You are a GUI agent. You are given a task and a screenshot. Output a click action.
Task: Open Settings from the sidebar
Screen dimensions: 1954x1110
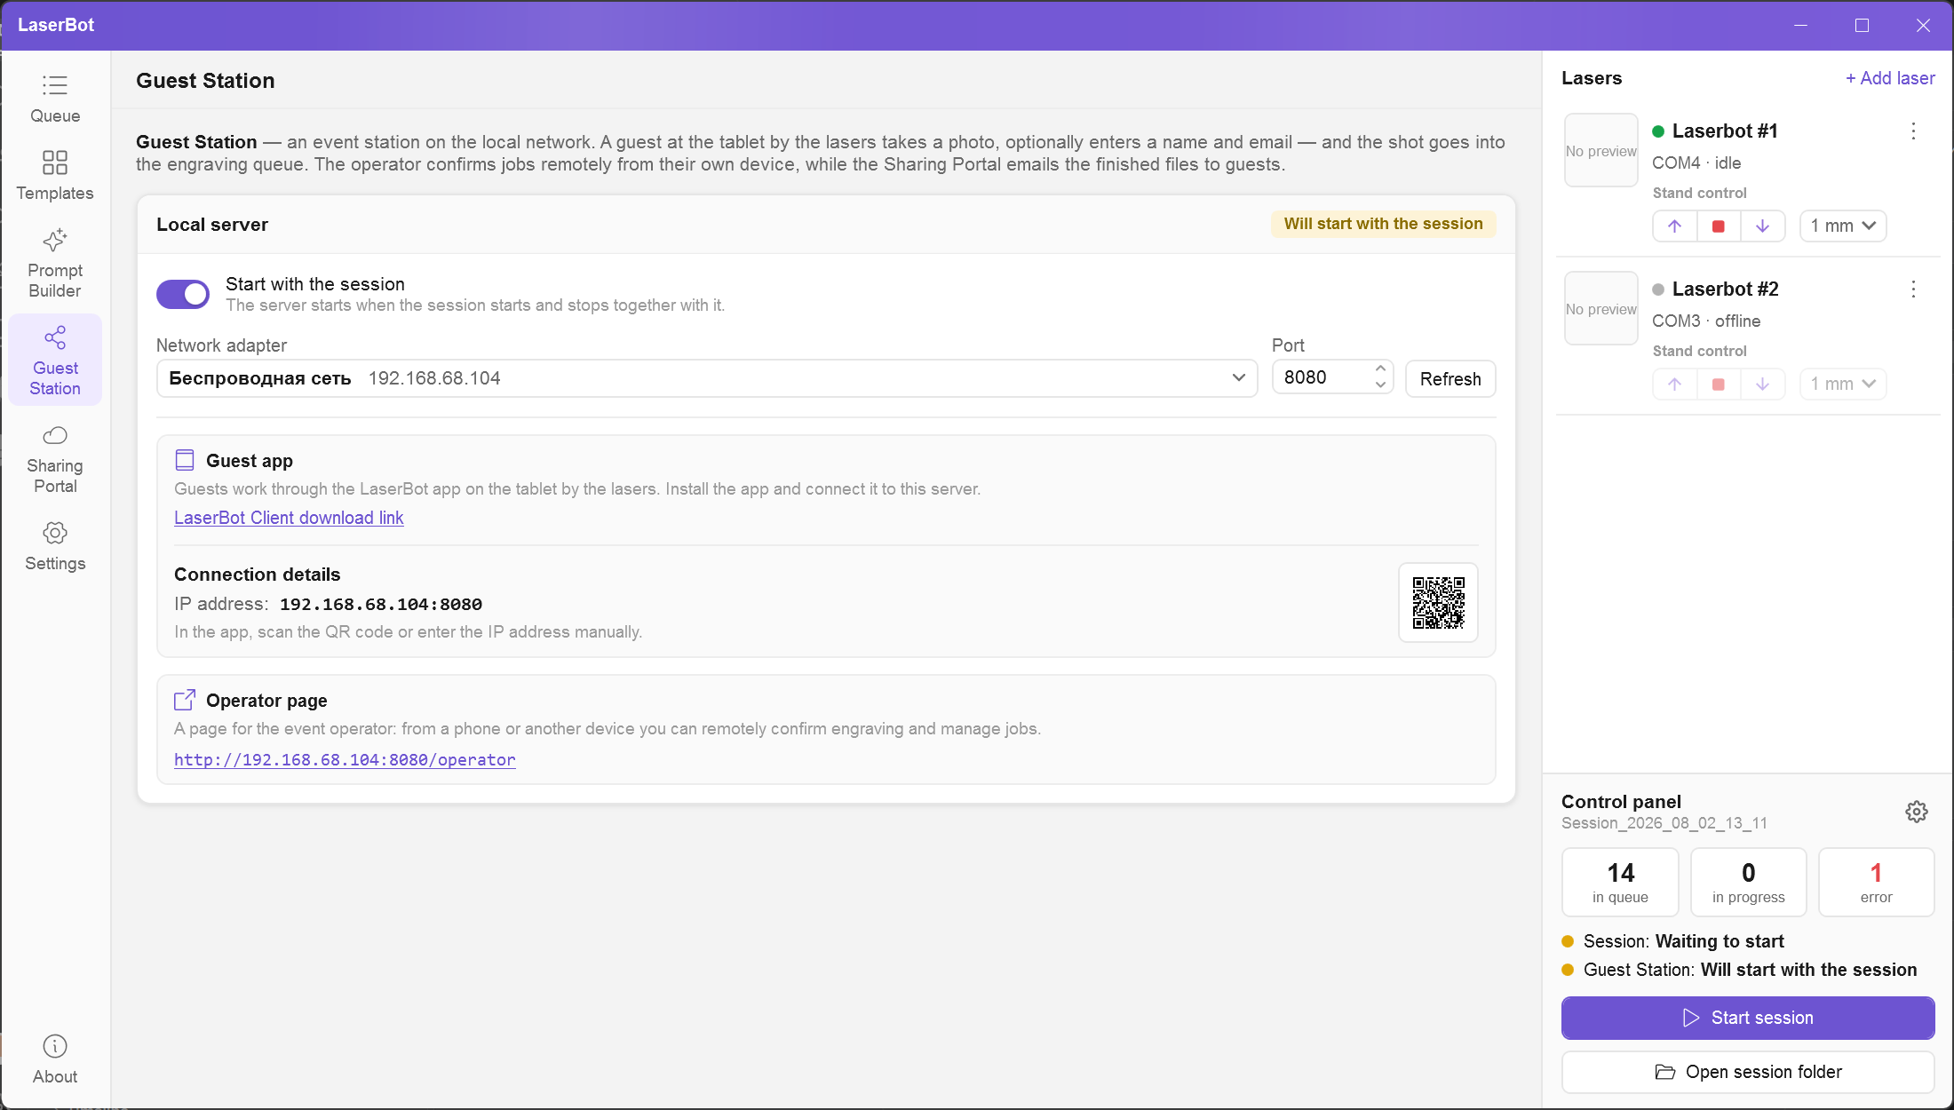coord(55,547)
